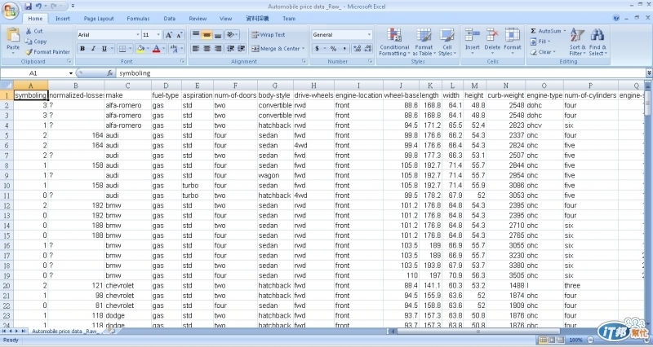Align text to the right

point(217,49)
